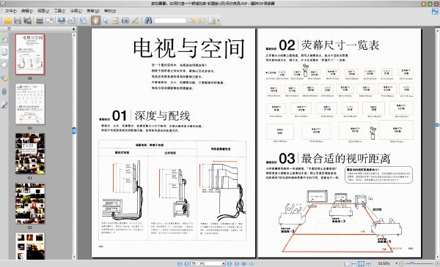Open the Signatures pen panel in the sidebar
440x267 pixels.
point(4,105)
